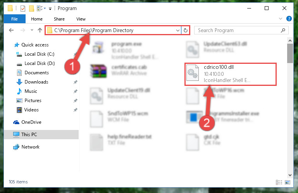The width and height of the screenshot is (298, 193).
Task: Click the Up one level arrow
Action: pos(40,30)
